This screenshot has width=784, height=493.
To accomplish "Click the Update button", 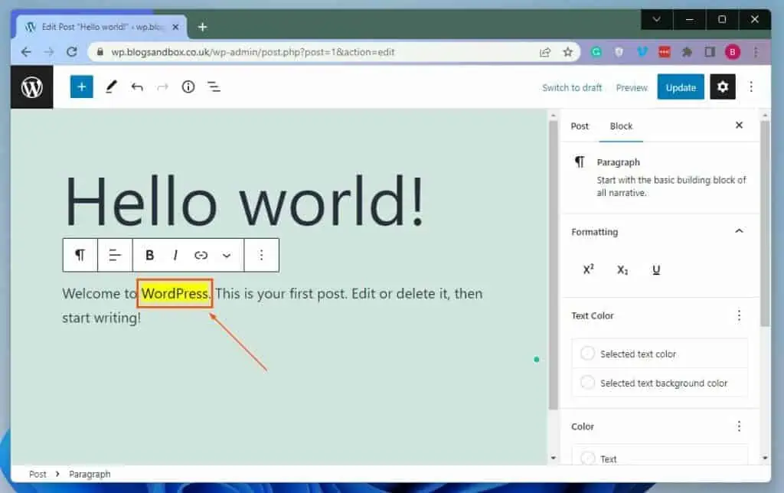I will click(x=681, y=87).
